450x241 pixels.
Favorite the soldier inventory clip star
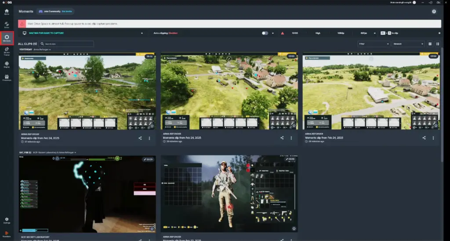point(294,228)
